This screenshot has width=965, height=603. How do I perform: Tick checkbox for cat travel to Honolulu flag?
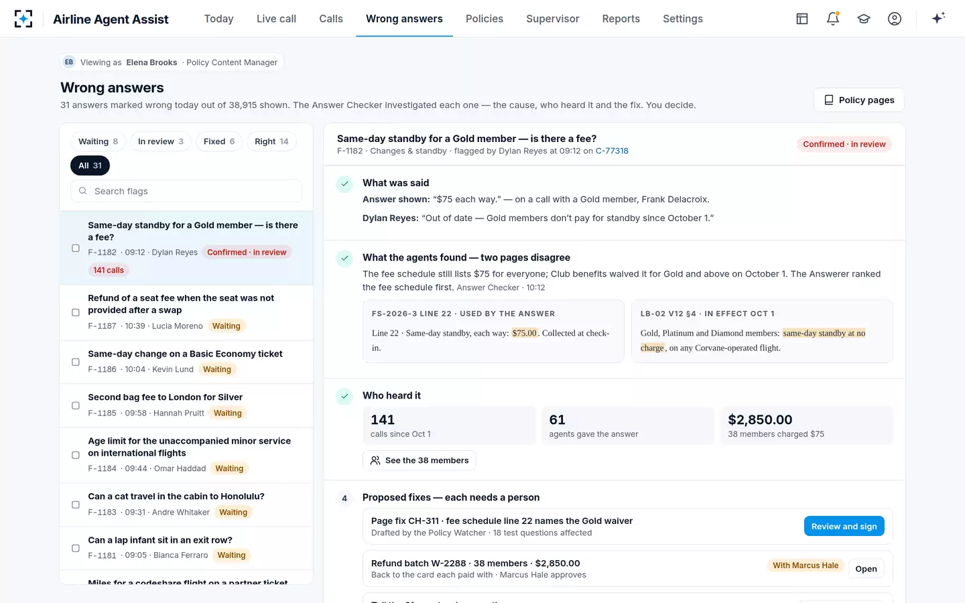coord(76,505)
